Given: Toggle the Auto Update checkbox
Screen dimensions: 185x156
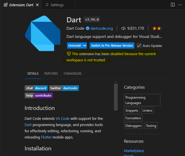Looking at the screenshot, I should pyautogui.click(x=139, y=45).
